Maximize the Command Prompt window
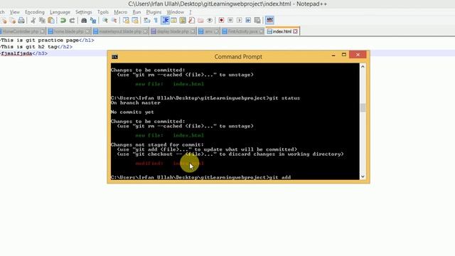455x256 pixels. pyautogui.click(x=344, y=55)
